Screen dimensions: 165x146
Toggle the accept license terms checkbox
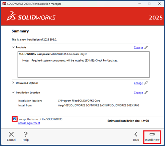(15, 119)
